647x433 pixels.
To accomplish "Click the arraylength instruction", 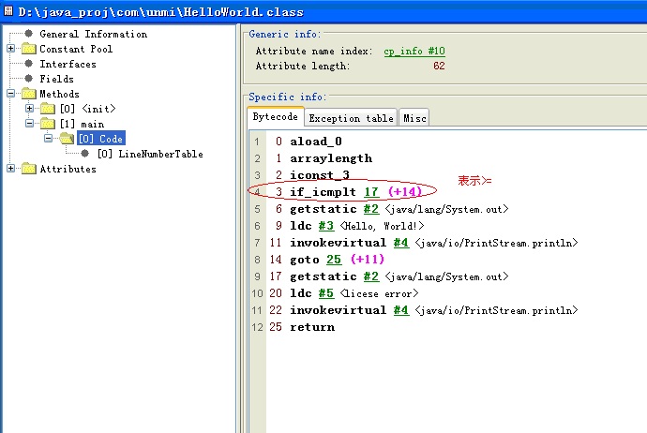I will [331, 158].
